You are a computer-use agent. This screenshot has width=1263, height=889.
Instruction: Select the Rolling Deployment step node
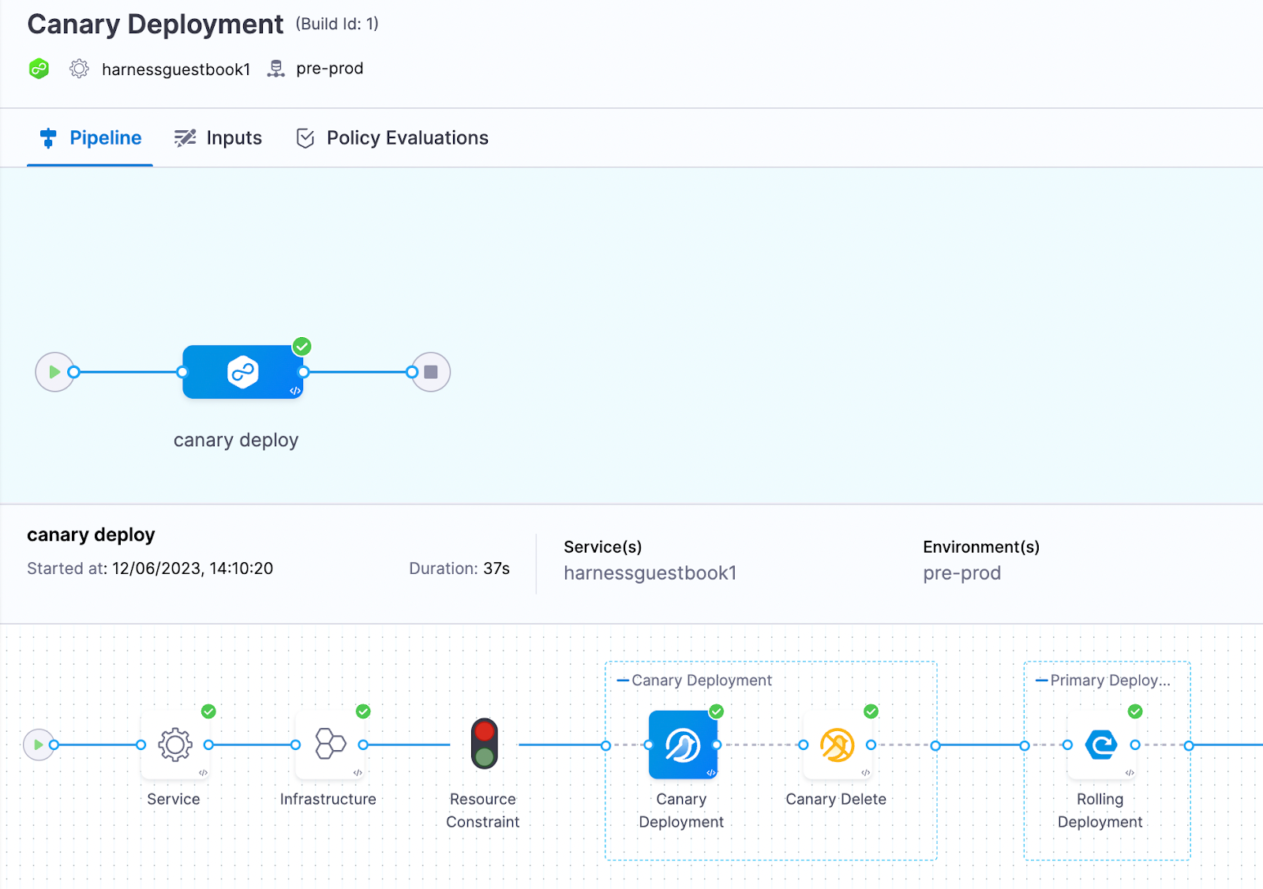[1101, 745]
